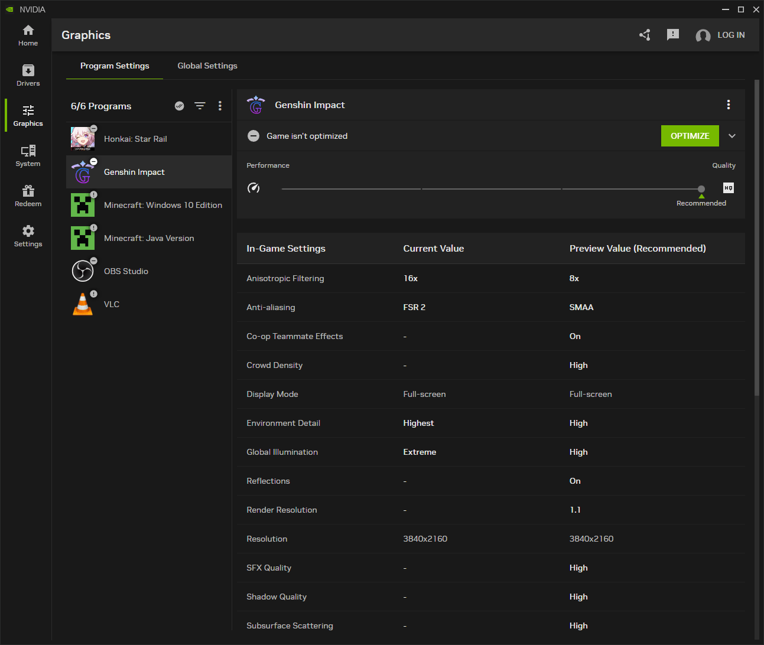Click the Crowd Density label

point(275,365)
